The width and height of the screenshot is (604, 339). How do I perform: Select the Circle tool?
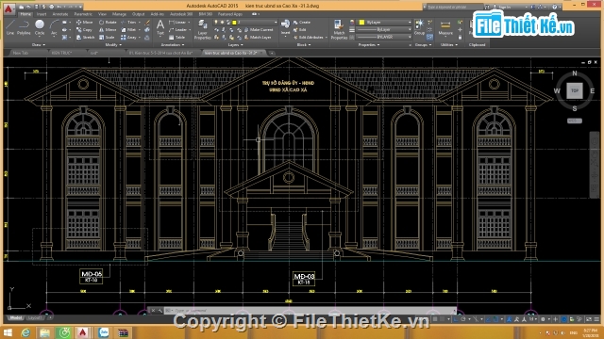coord(40,27)
